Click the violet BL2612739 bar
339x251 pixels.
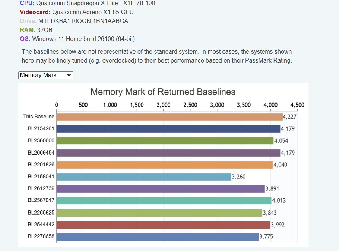[161, 189]
